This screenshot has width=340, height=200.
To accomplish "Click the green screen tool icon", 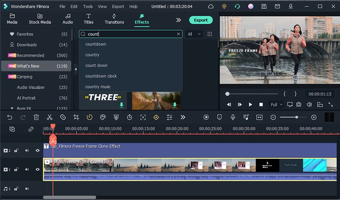I will (116, 117).
